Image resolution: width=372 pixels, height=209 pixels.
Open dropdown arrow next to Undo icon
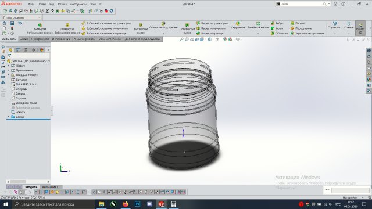23,23
